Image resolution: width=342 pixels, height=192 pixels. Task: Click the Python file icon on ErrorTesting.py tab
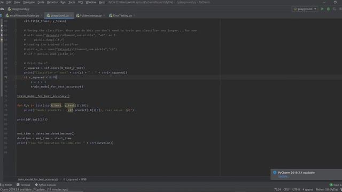click(x=111, y=15)
